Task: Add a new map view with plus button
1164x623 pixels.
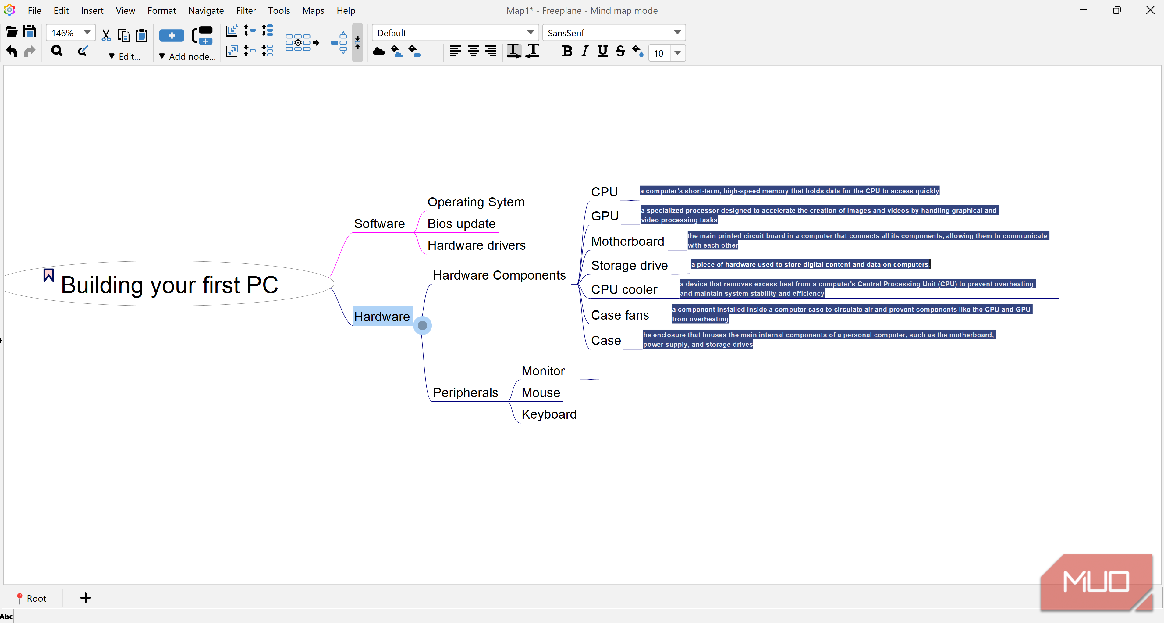Action: 85,598
